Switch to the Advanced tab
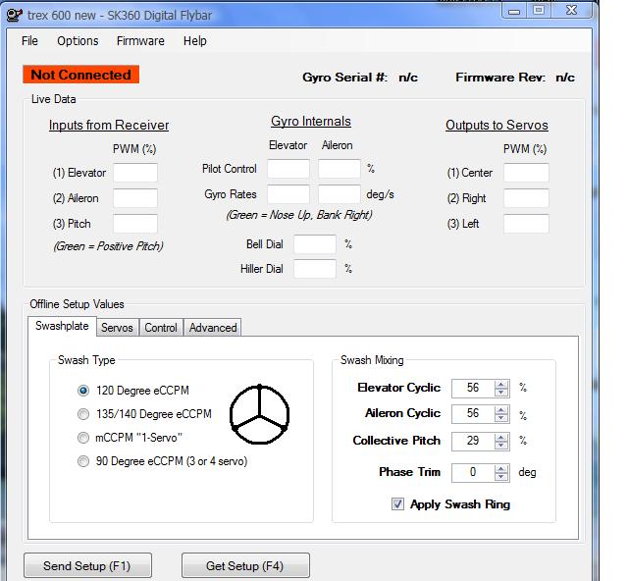The height and width of the screenshot is (581, 628). click(x=213, y=328)
